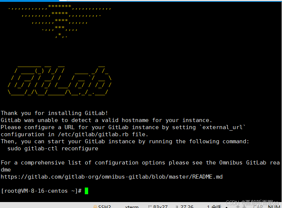Click the [root@VM-8-16-centos ~]# prompt
The width and height of the screenshot is (282, 208).
41,191
